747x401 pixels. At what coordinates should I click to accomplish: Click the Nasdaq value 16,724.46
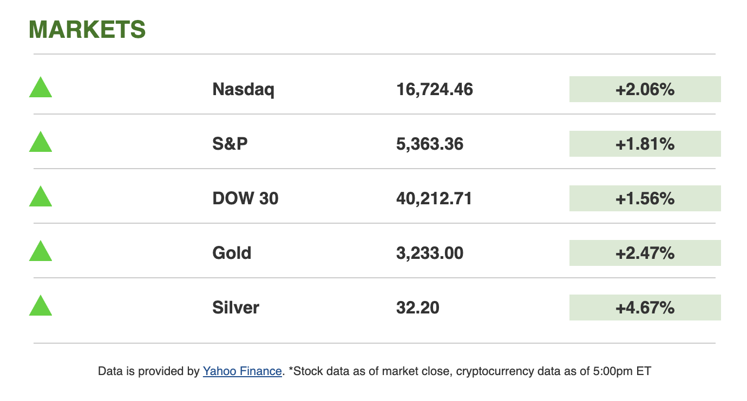(x=435, y=89)
